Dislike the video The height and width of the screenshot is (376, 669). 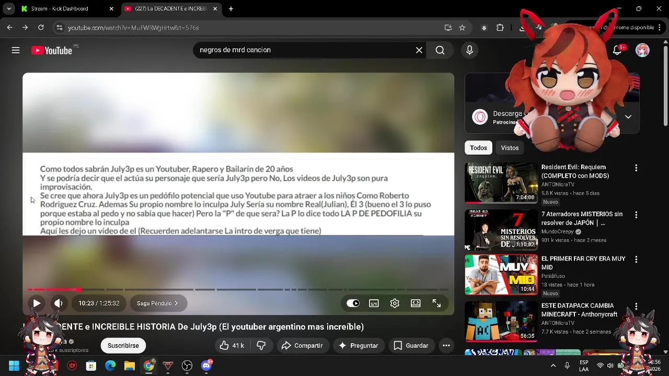point(261,346)
